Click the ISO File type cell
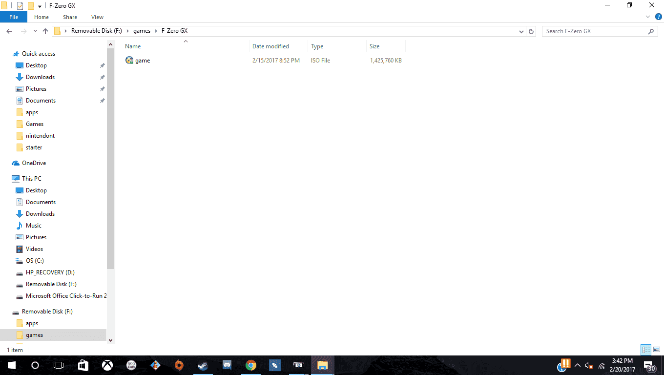Image resolution: width=664 pixels, height=375 pixels. pyautogui.click(x=320, y=61)
